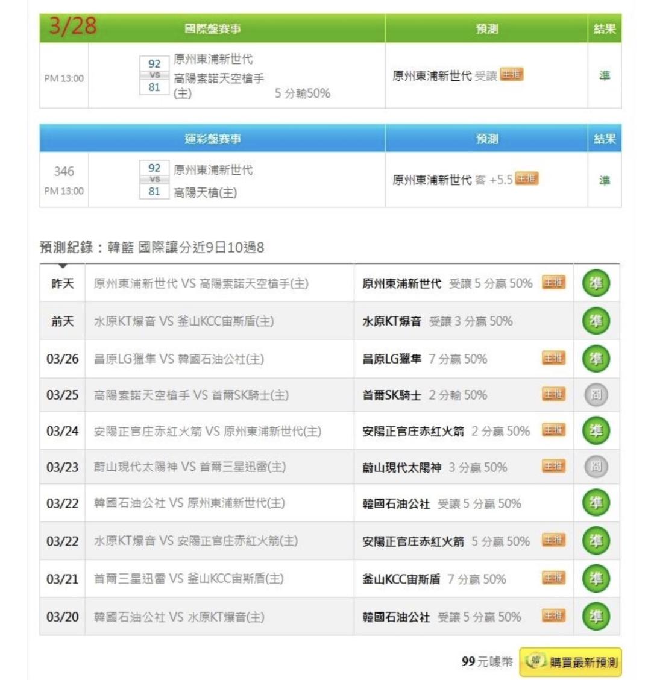
Task: Click the green 準 icon in 前天 row
Action: tap(596, 321)
